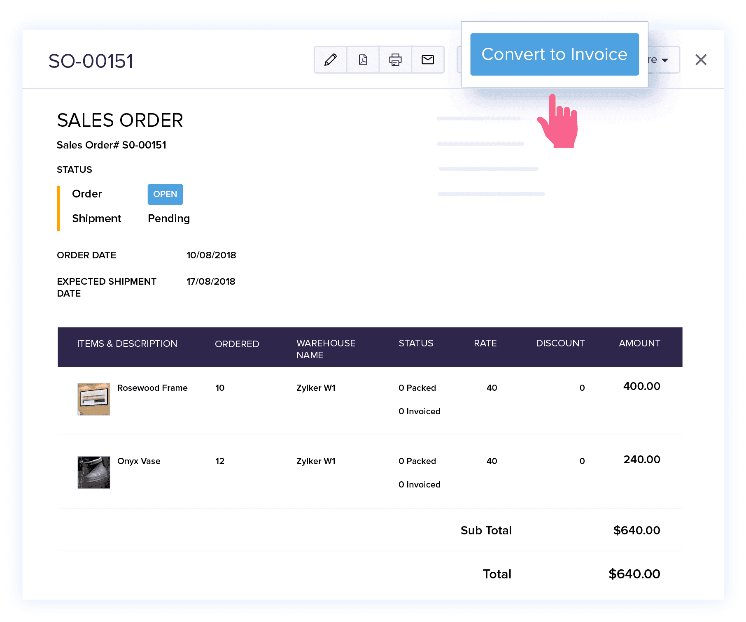Click the OPEN status badge

(x=165, y=194)
